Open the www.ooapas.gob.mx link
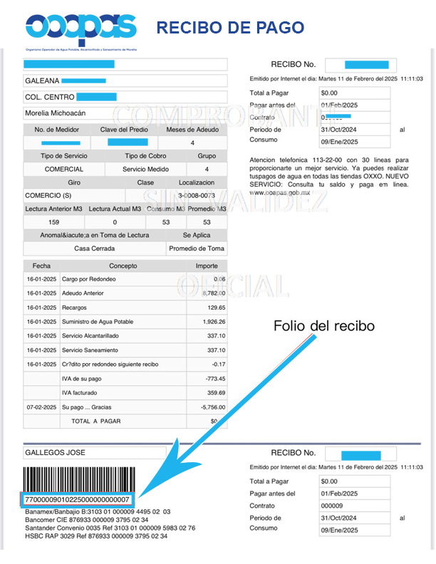This screenshot has height=564, width=436. tap(280, 193)
